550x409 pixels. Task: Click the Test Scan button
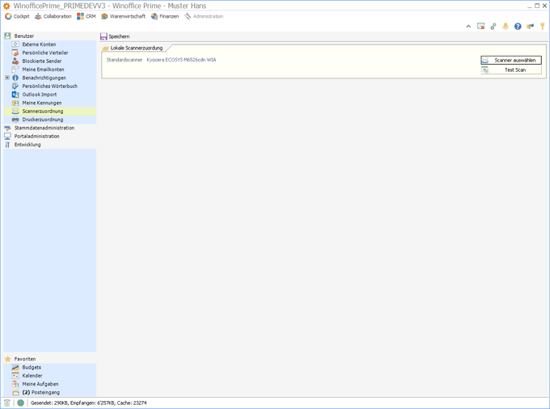510,70
